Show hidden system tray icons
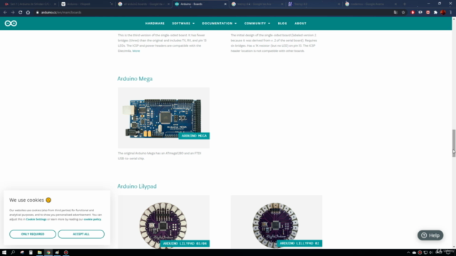This screenshot has width=456, height=256. 408,252
